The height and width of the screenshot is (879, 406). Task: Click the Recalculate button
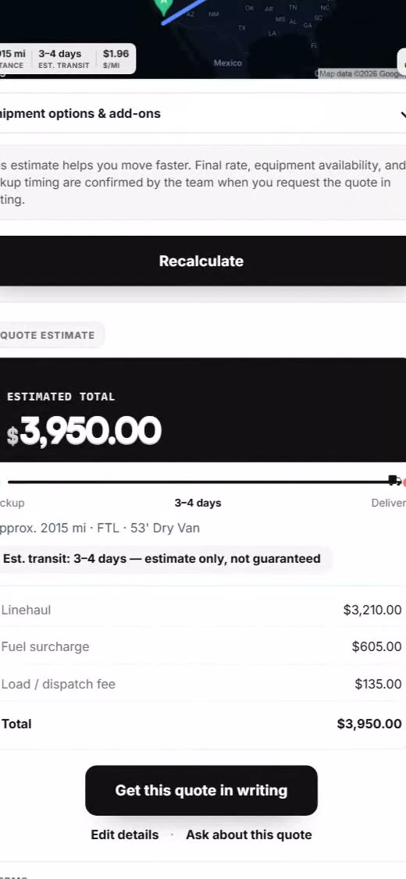(x=202, y=261)
